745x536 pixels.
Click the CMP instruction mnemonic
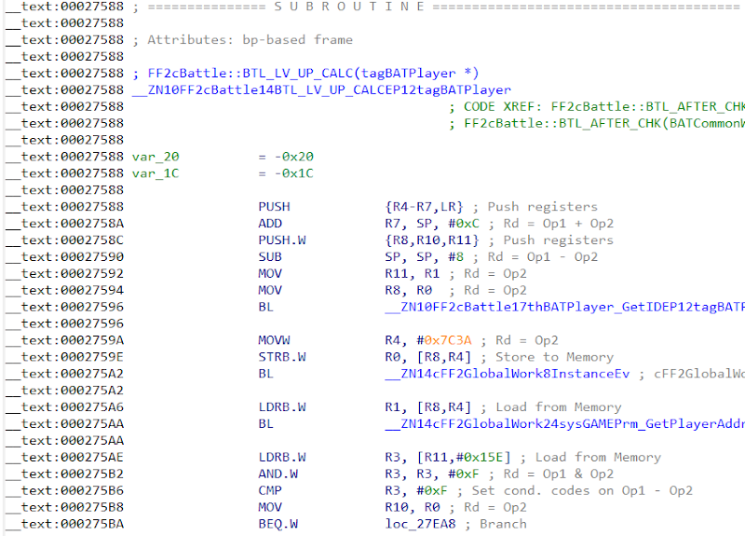(270, 490)
